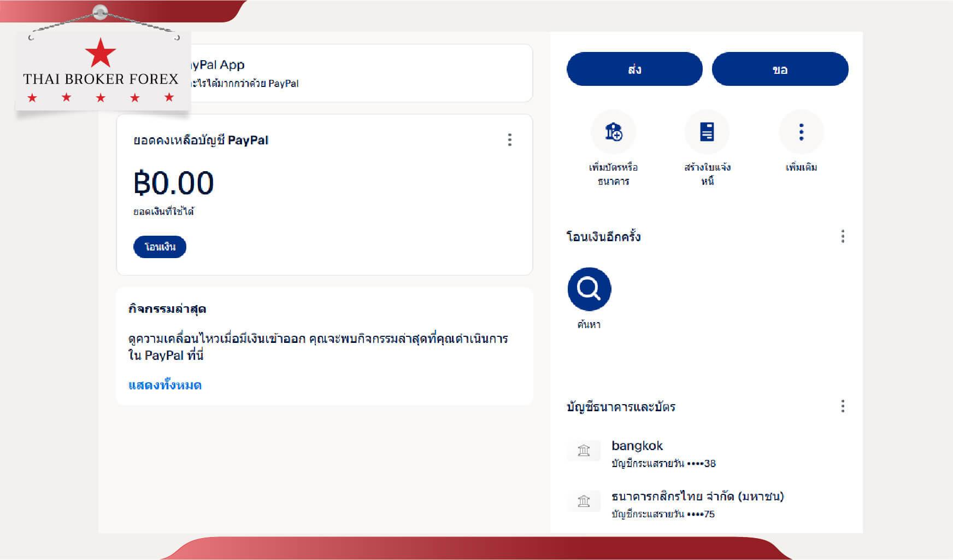The height and width of the screenshot is (560, 953).
Task: Click the add card or bank icon
Action: pyautogui.click(x=613, y=132)
